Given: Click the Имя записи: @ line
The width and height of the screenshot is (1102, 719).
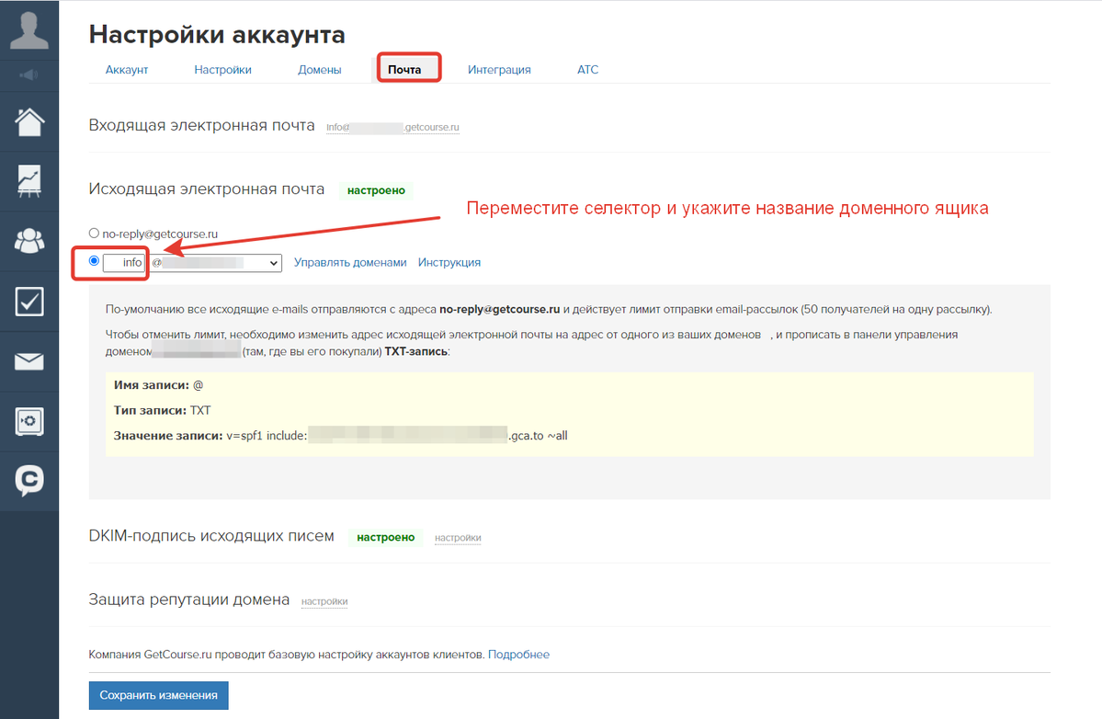Looking at the screenshot, I should point(158,385).
